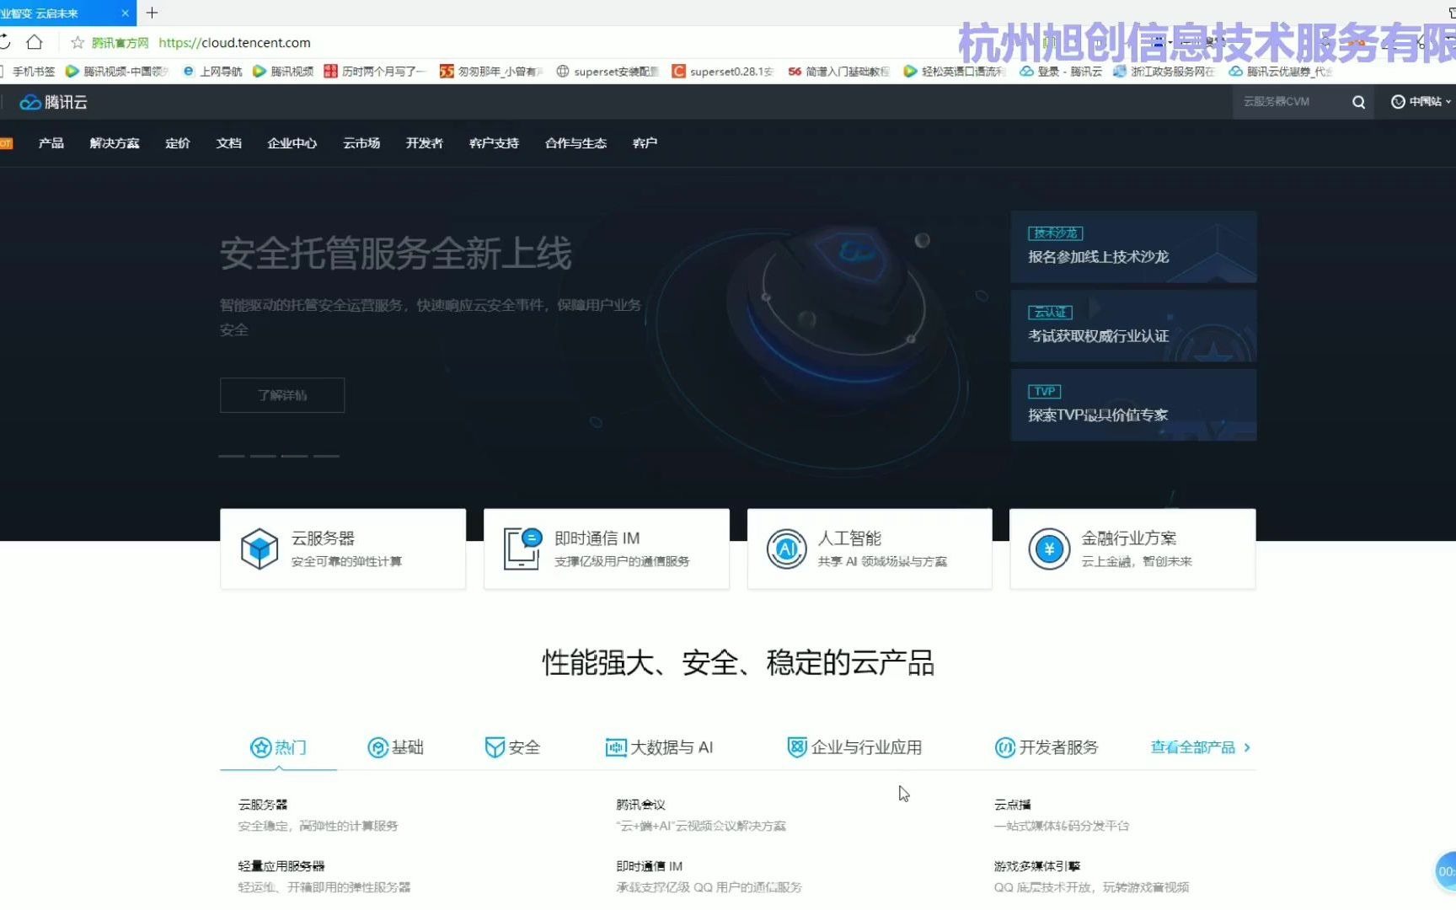Click the 了解详情 button
Viewport: 1456px width, 910px height.
pos(282,395)
